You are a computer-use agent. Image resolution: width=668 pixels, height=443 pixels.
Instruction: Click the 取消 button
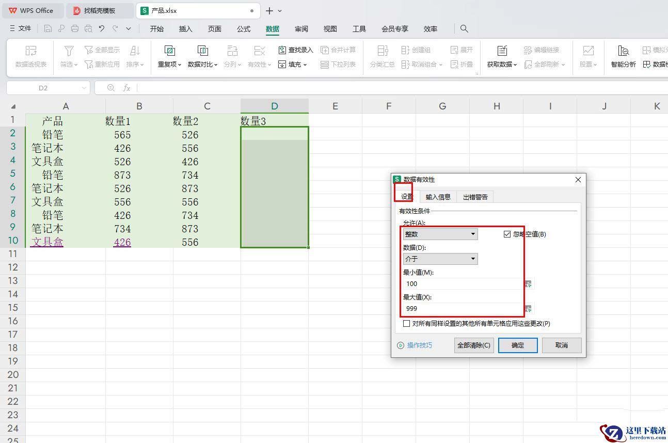[x=562, y=345]
